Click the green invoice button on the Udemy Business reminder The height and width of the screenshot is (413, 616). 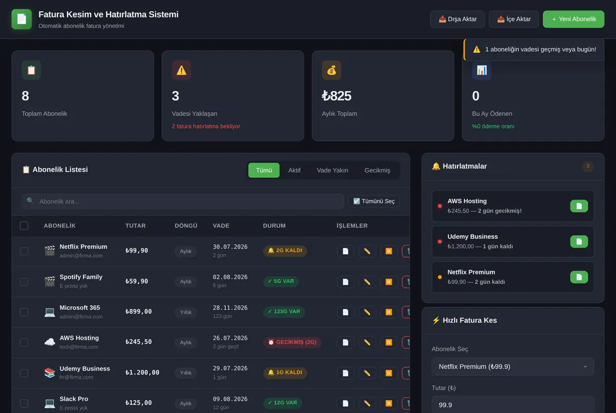coord(579,241)
